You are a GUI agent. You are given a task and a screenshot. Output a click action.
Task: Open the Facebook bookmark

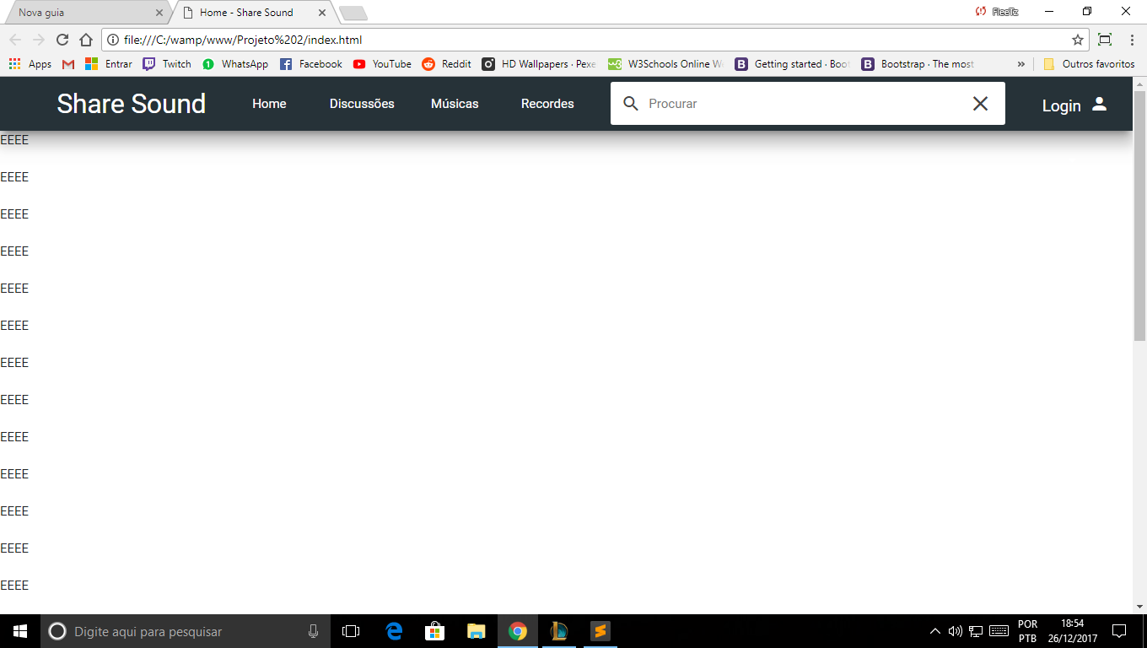tap(310, 64)
